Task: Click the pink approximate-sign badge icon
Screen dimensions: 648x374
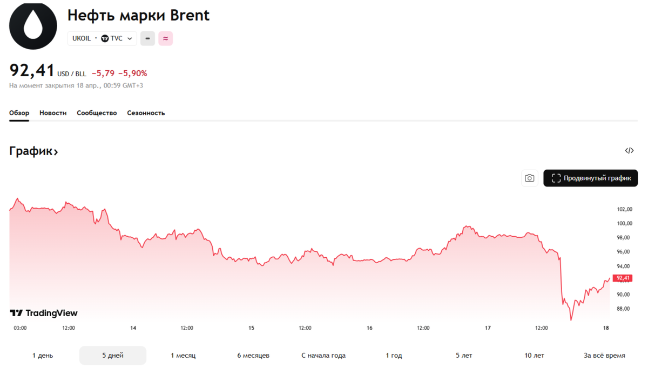Action: 166,38
